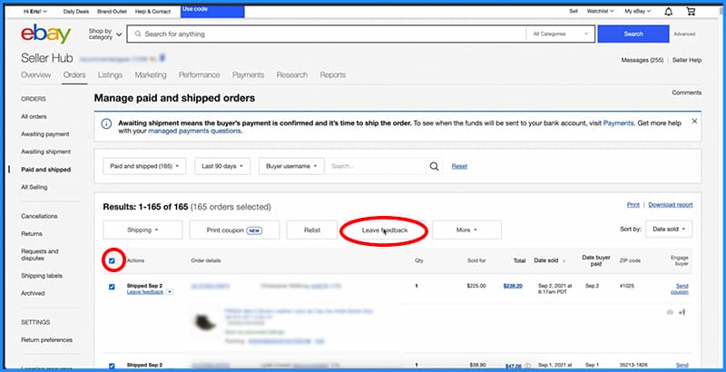This screenshot has height=372, width=726.
Task: Open the notifications bell icon
Action: (x=668, y=12)
